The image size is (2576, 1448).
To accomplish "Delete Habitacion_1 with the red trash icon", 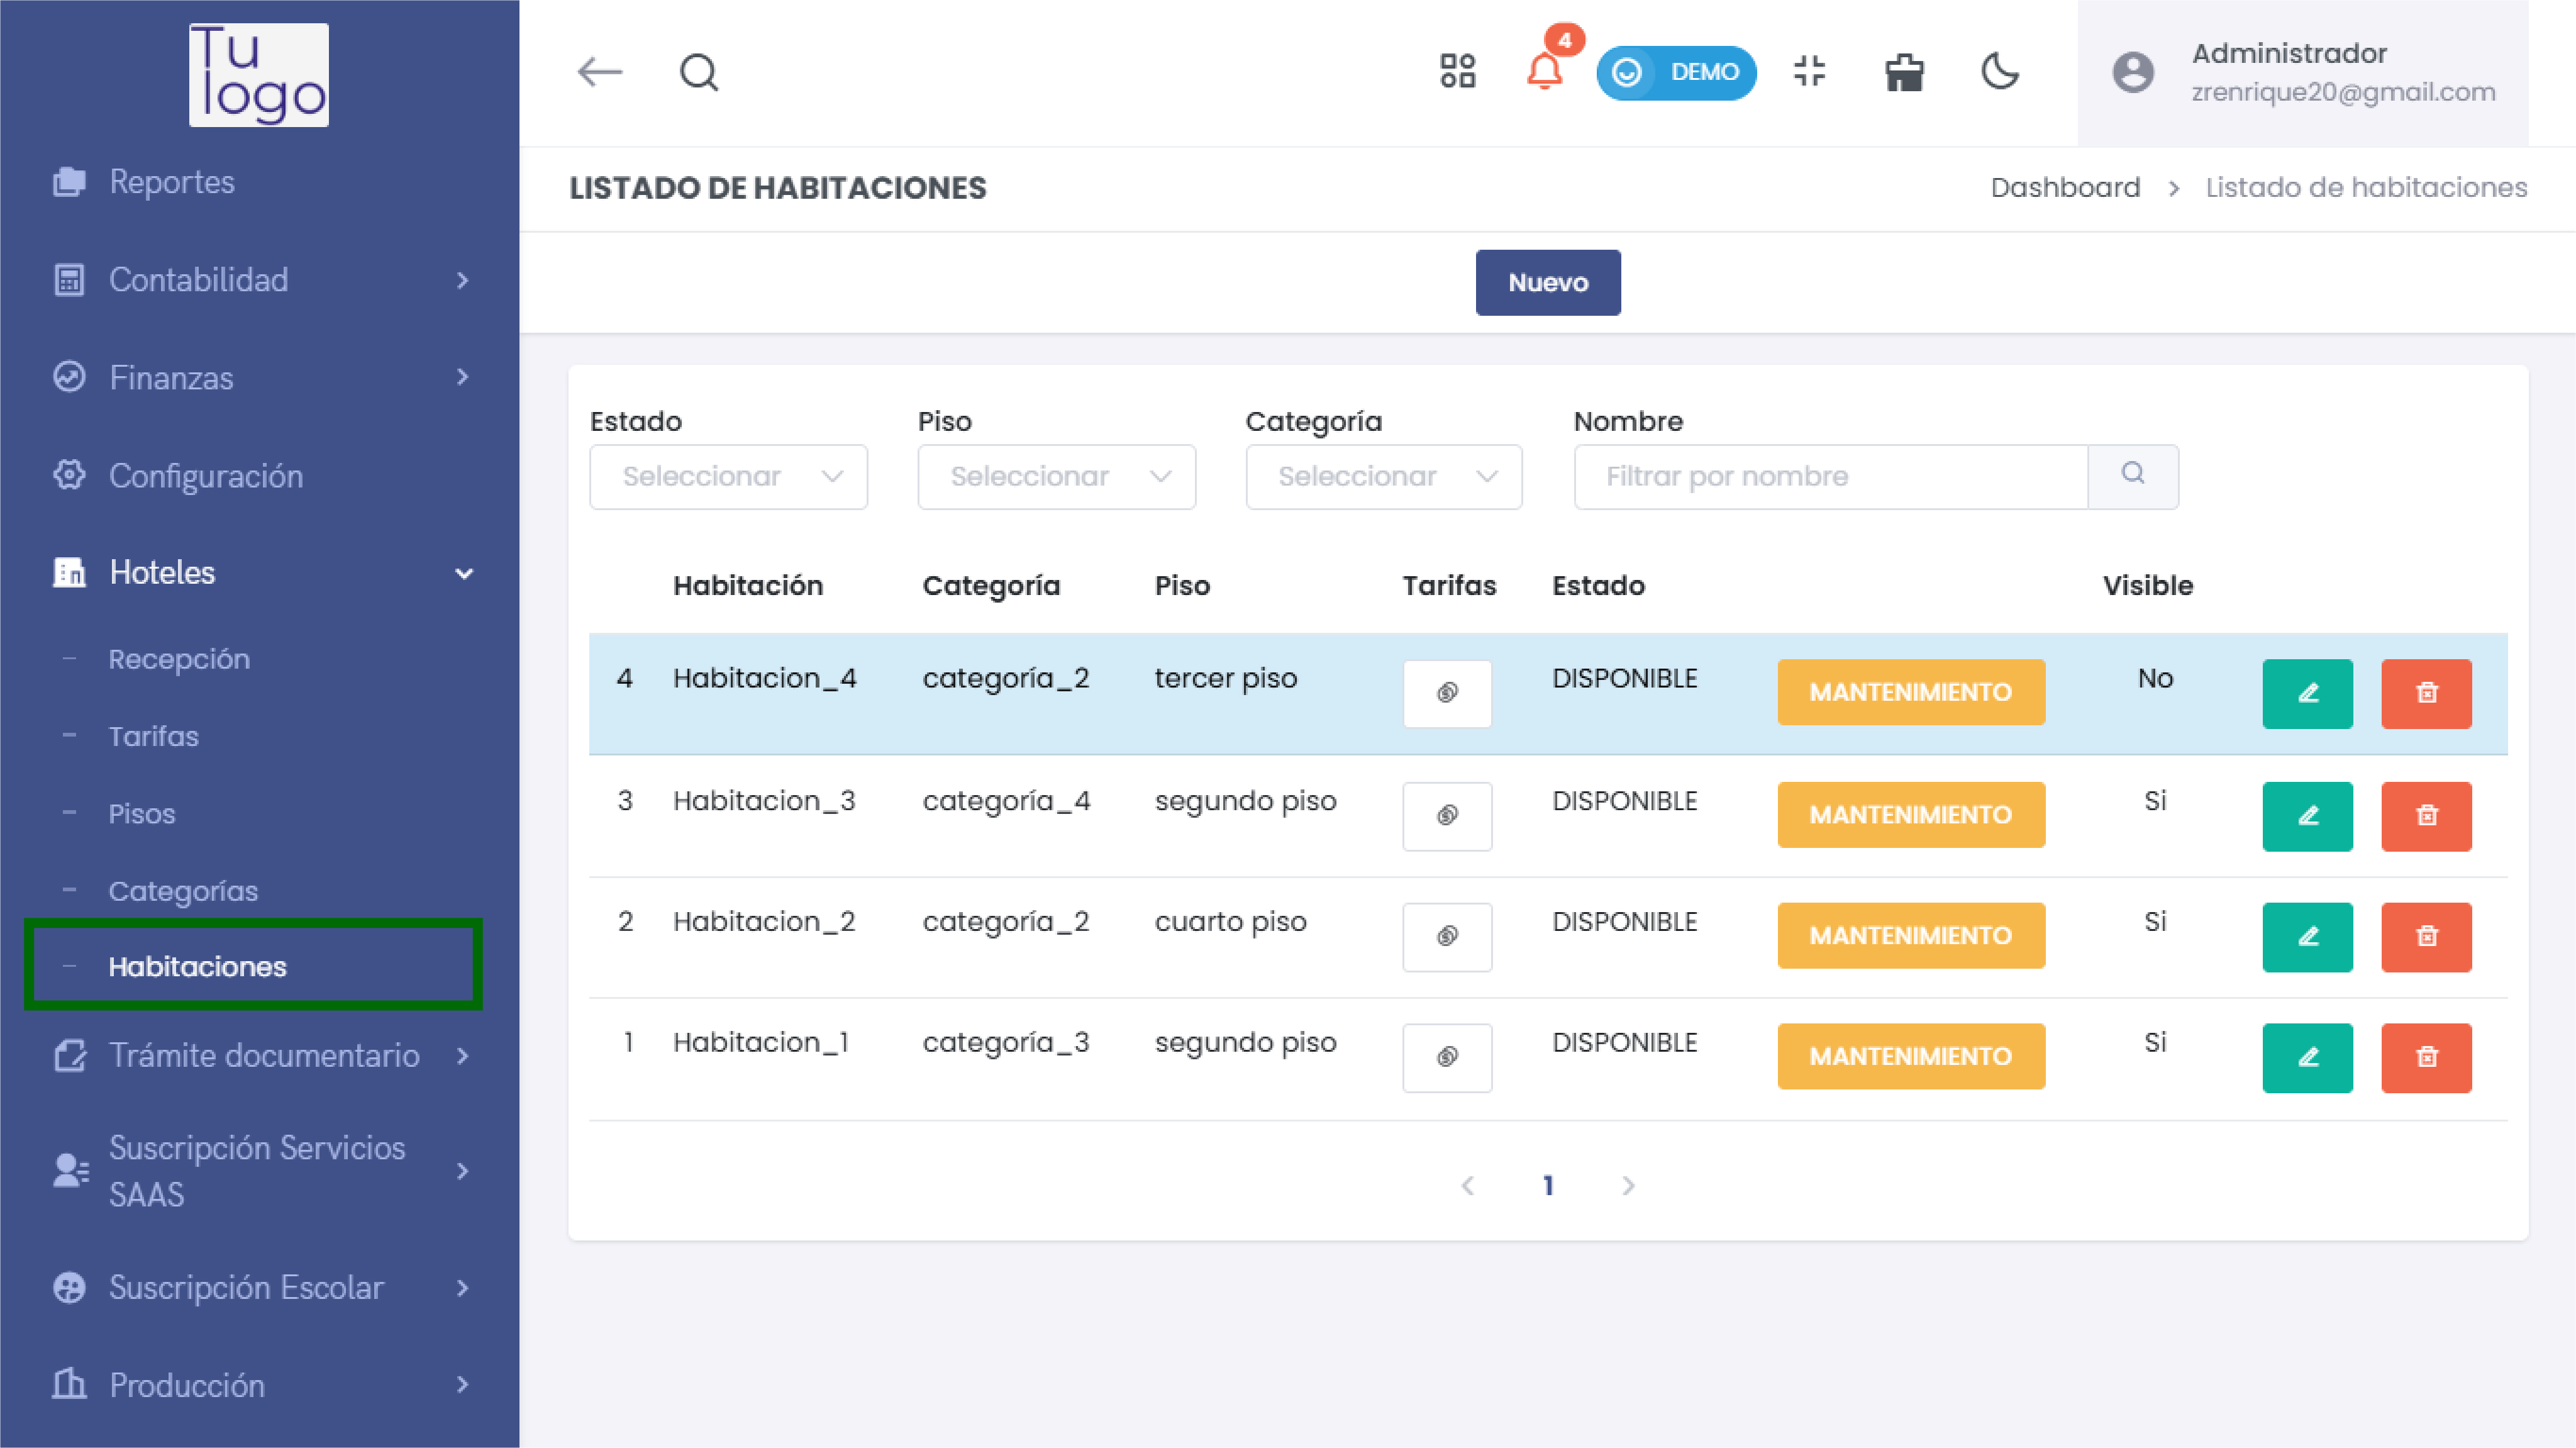I will pos(2425,1057).
